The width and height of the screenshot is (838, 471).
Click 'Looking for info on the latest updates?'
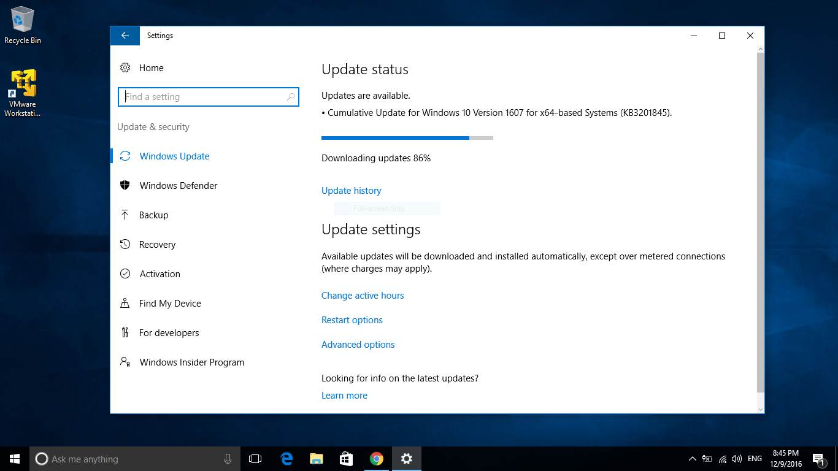400,378
